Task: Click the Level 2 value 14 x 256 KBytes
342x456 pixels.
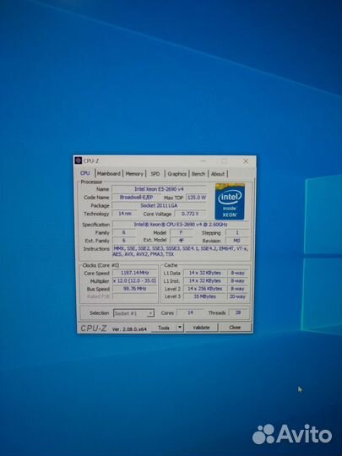Action: coord(204,289)
